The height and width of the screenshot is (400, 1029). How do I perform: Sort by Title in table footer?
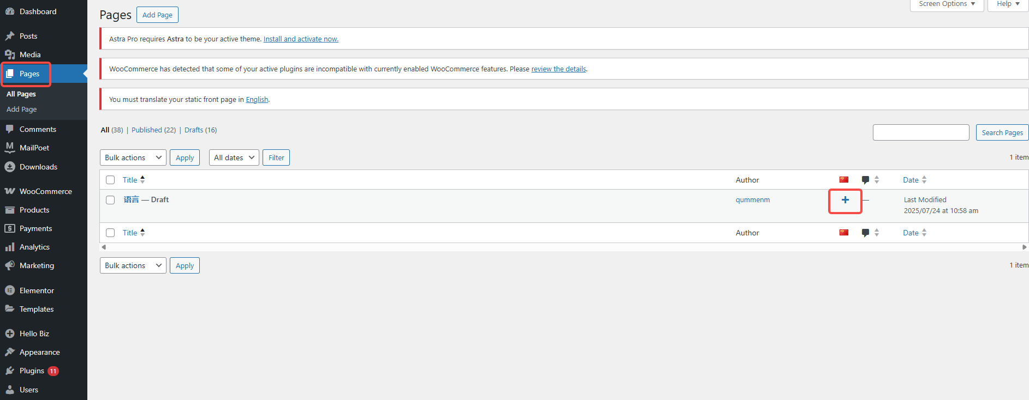pos(134,233)
